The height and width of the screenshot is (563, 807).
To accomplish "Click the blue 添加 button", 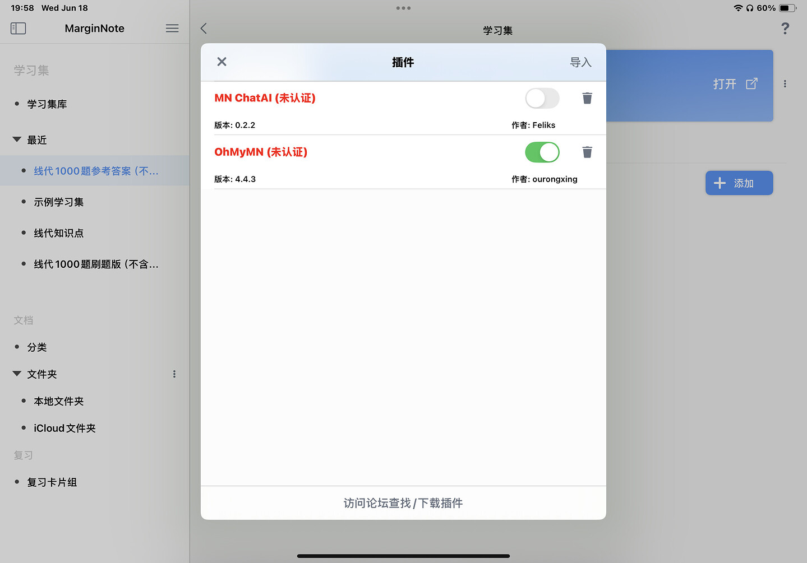I will (x=739, y=183).
